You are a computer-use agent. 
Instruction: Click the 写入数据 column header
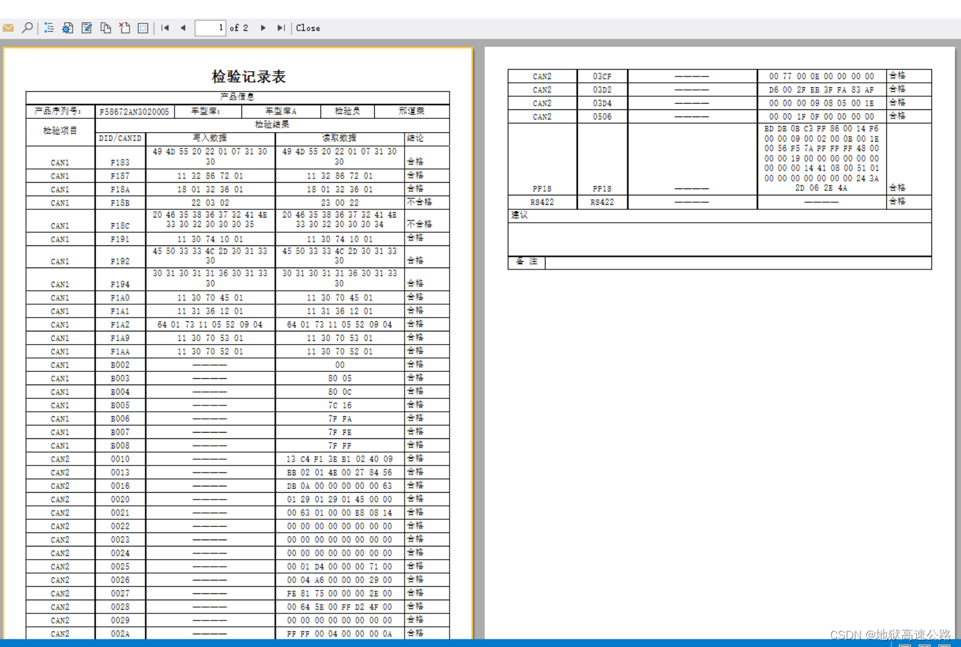(210, 138)
